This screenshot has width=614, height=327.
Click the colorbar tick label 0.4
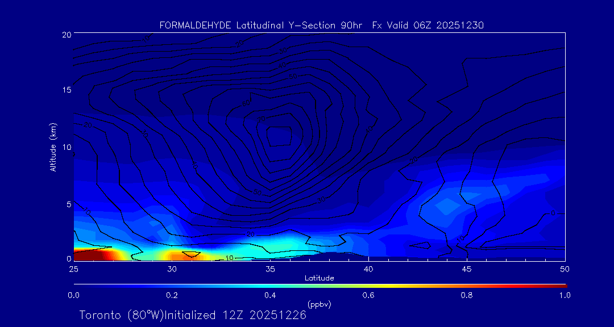tap(270, 295)
